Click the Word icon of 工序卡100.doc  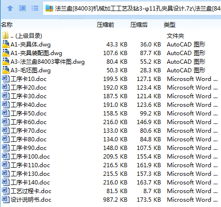(6, 156)
